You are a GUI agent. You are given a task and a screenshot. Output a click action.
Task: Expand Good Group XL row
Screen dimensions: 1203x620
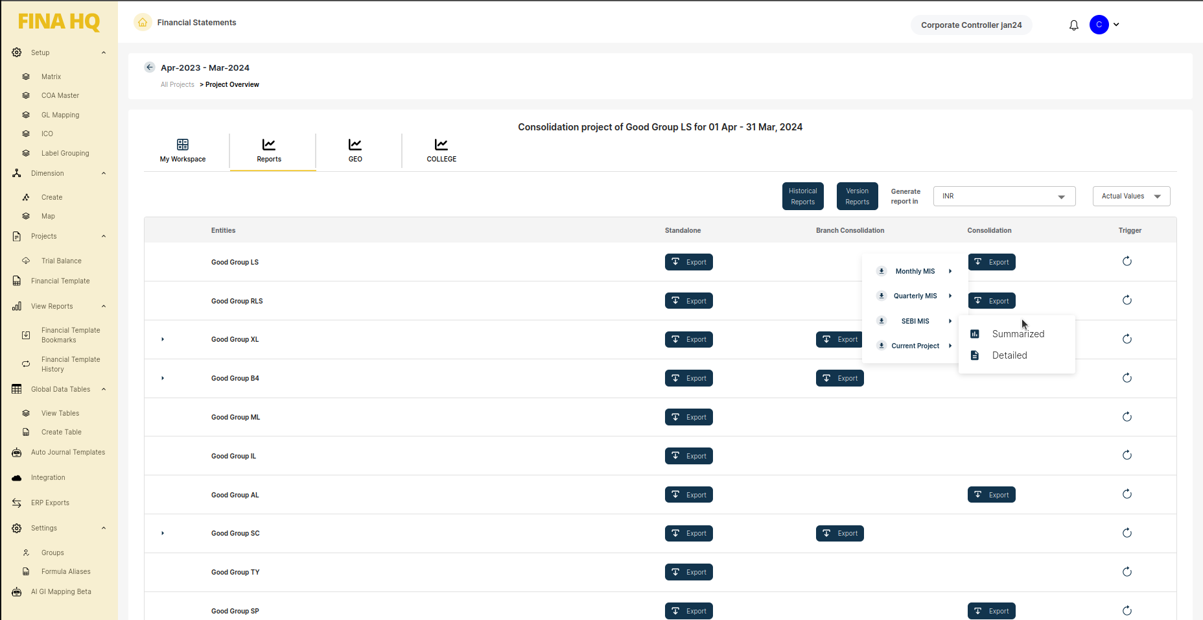[x=163, y=339]
